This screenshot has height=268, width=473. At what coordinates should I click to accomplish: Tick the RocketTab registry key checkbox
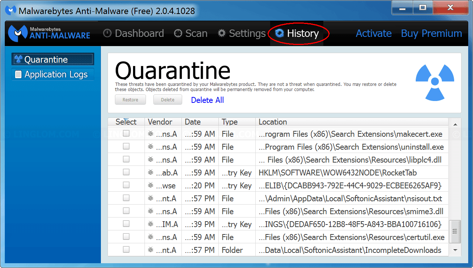click(x=126, y=172)
